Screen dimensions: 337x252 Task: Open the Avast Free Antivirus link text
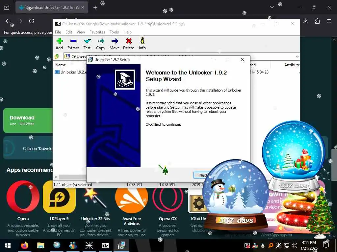pyautogui.click(x=132, y=221)
